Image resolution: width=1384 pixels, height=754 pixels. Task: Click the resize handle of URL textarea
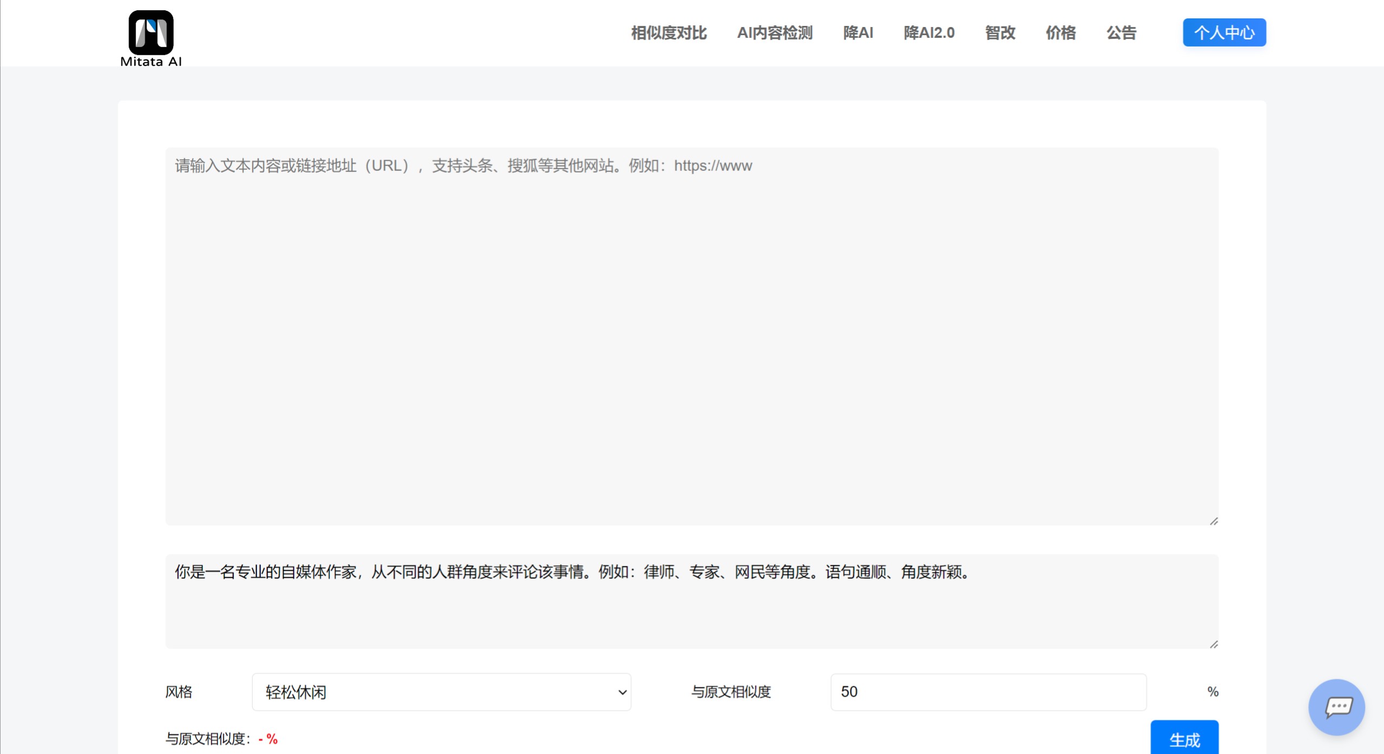click(x=1214, y=521)
